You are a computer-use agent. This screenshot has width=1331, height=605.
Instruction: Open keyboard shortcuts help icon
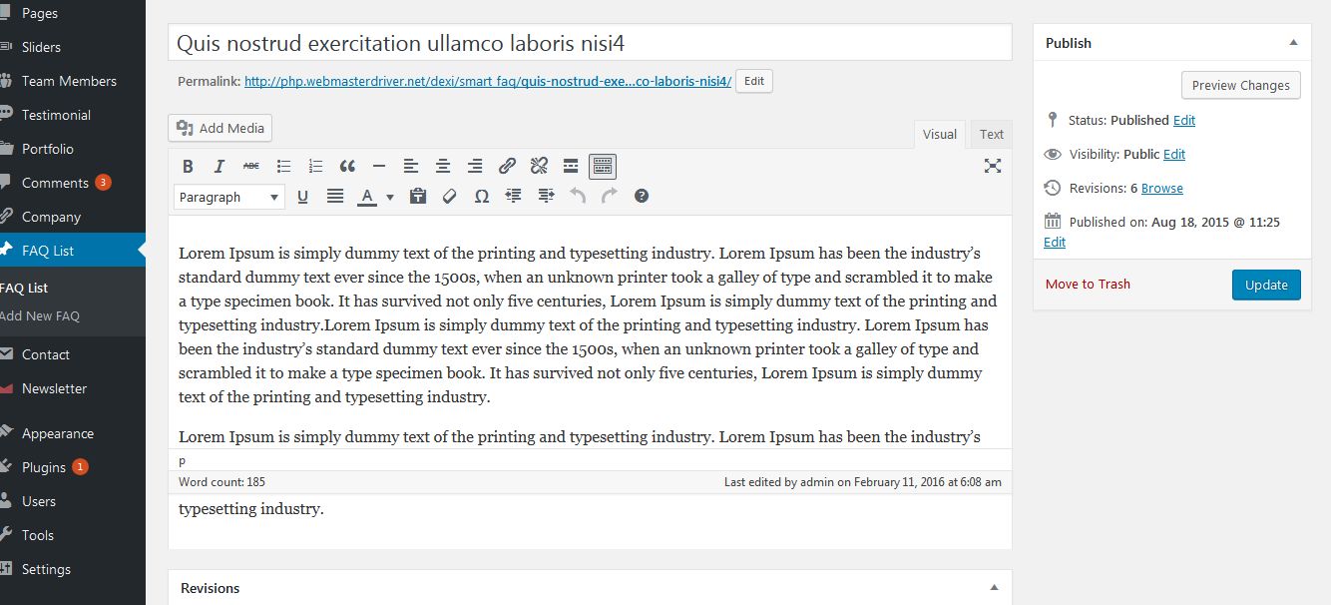click(642, 196)
